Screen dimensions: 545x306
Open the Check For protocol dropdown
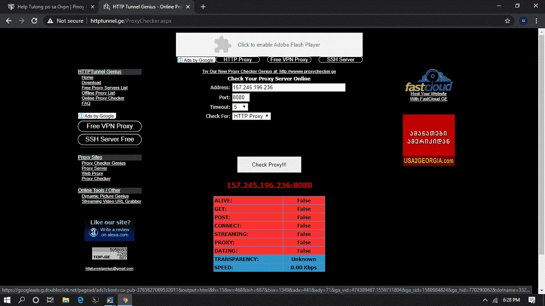[x=251, y=116]
